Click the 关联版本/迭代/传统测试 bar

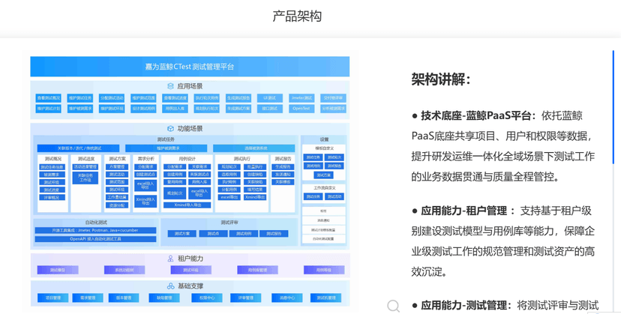click(79, 148)
